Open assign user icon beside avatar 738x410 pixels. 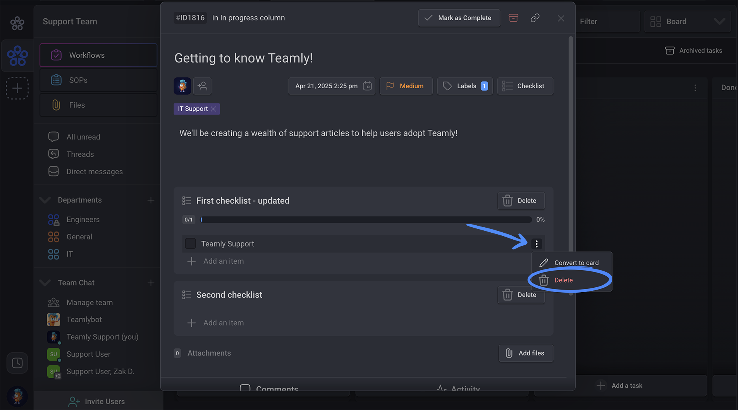pyautogui.click(x=203, y=86)
